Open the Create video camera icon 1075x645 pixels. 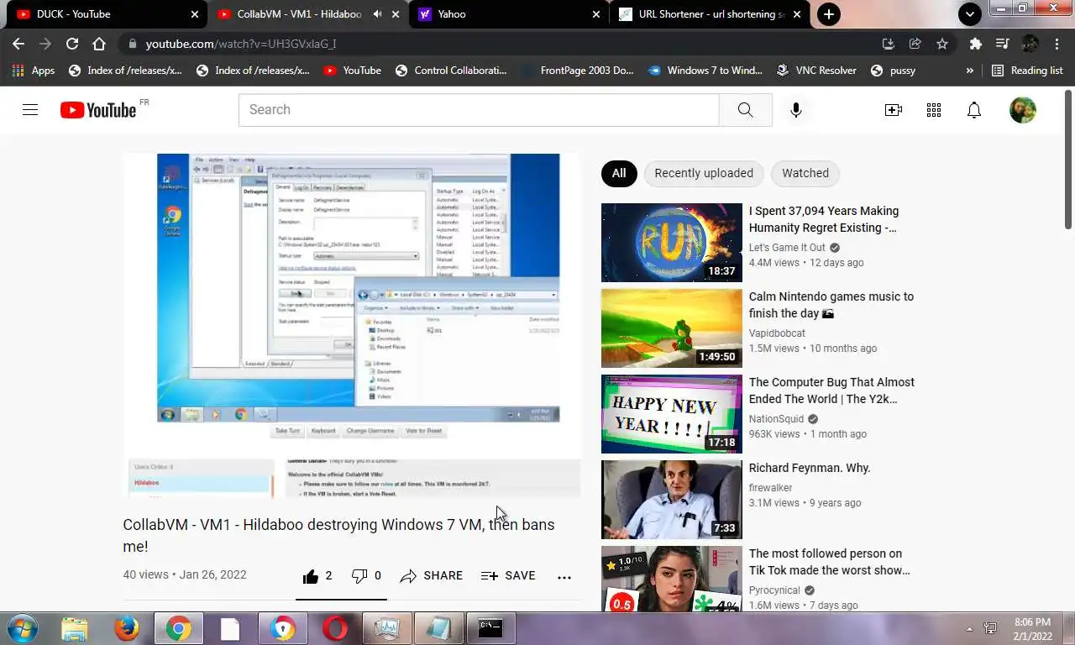[x=894, y=110]
